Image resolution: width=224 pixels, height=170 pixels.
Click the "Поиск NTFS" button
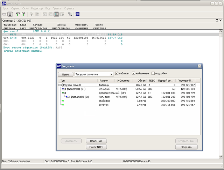point(96,147)
